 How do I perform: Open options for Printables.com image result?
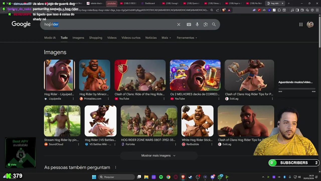coord(108,99)
